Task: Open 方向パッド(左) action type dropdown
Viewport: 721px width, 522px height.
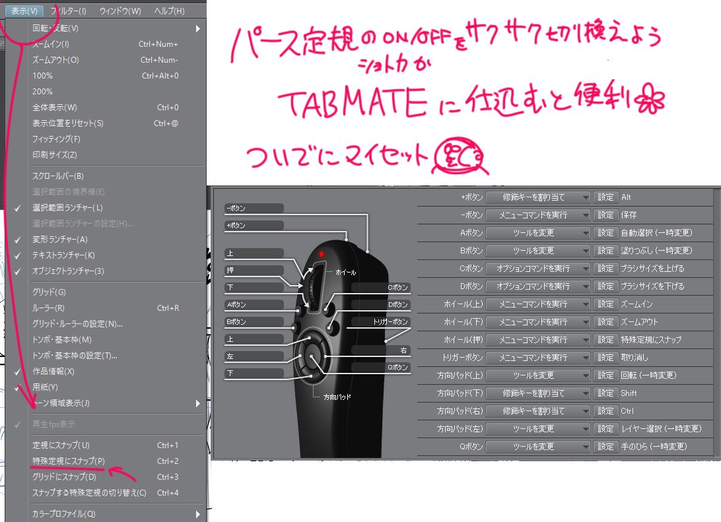Action: pyautogui.click(x=538, y=429)
